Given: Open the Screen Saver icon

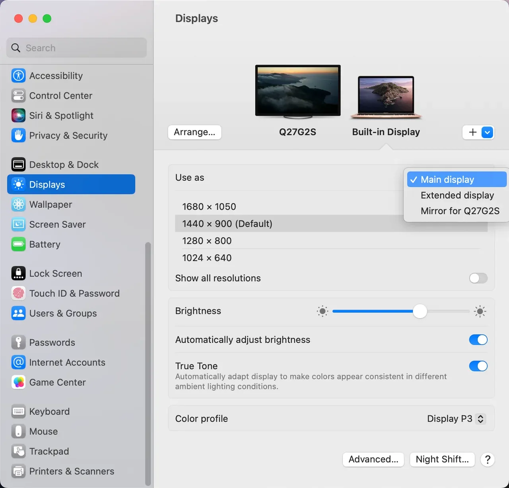Looking at the screenshot, I should (18, 224).
